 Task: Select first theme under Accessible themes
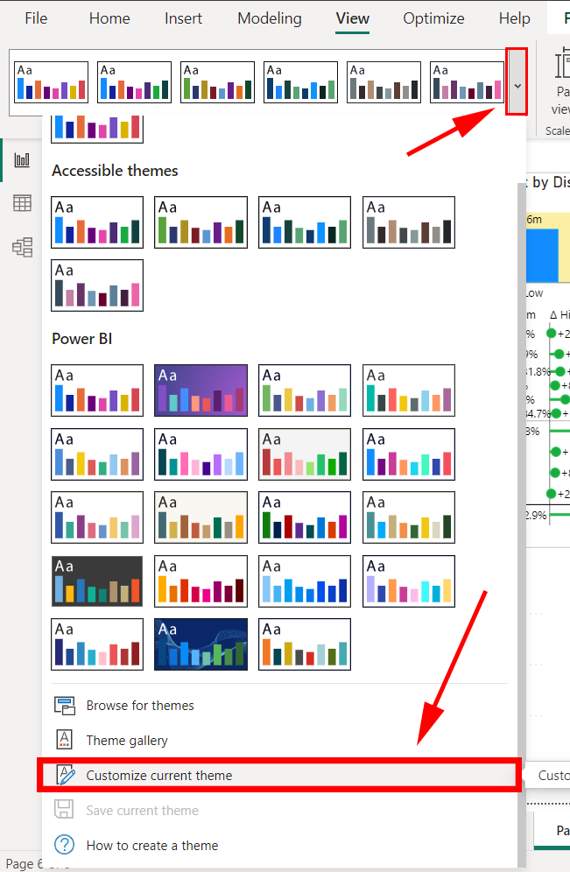97,222
